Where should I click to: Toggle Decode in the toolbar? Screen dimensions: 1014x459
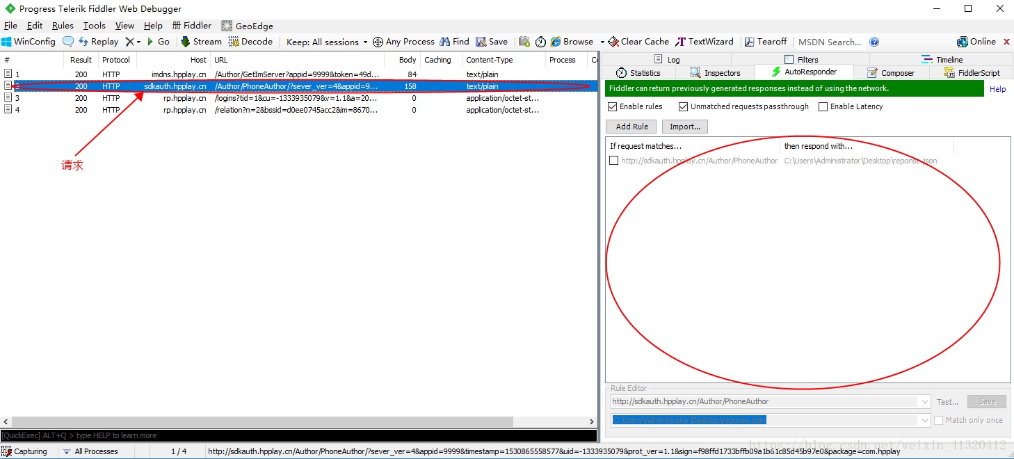(x=250, y=42)
